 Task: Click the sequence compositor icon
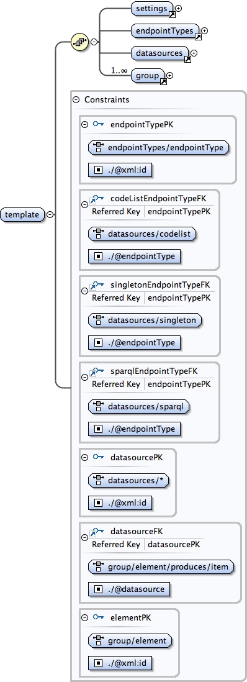click(x=79, y=42)
